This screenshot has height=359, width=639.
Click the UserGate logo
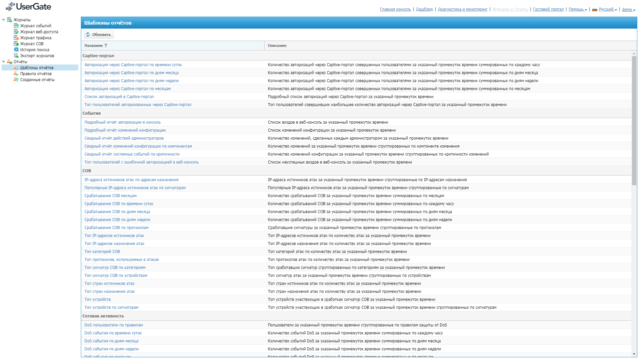click(x=28, y=7)
